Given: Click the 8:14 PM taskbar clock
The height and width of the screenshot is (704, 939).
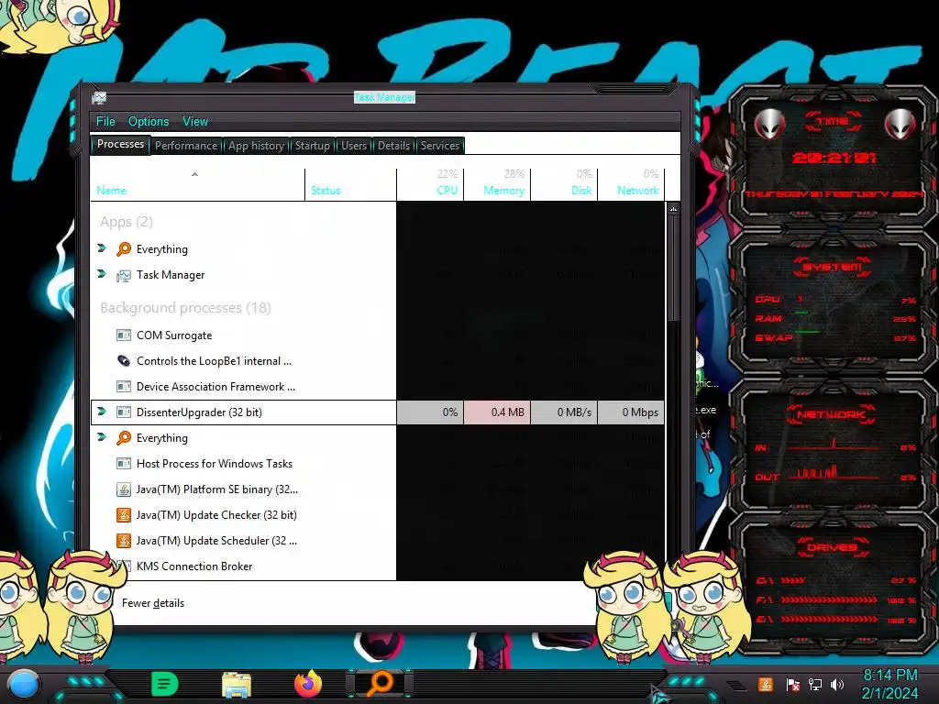Looking at the screenshot, I should [889, 676].
